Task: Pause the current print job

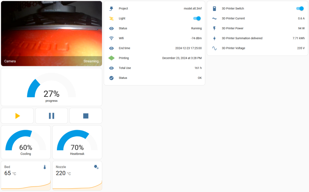Action: 51,115
